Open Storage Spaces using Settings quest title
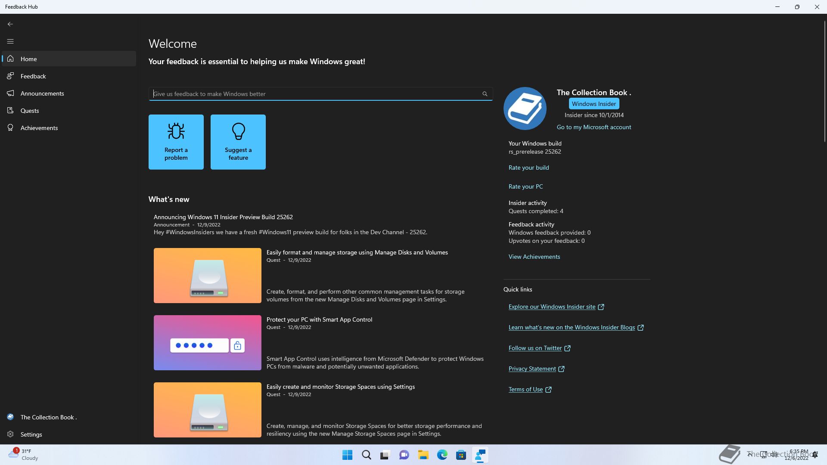Viewport: 827px width, 465px height. coord(341,387)
